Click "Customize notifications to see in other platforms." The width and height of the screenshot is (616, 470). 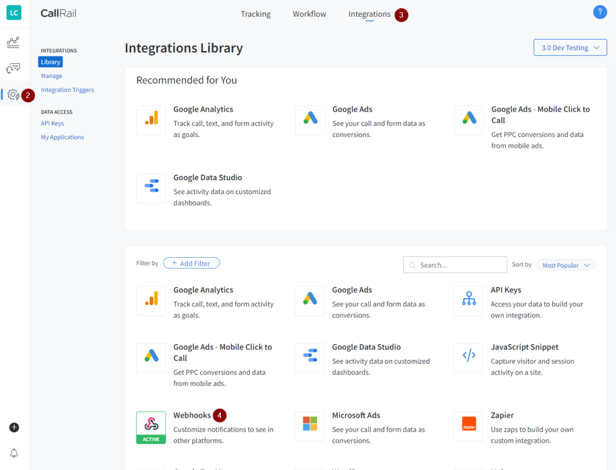223,435
